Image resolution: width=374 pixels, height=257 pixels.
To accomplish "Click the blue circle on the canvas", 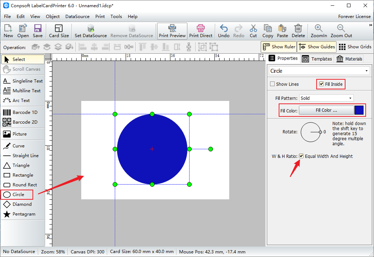I will click(152, 149).
